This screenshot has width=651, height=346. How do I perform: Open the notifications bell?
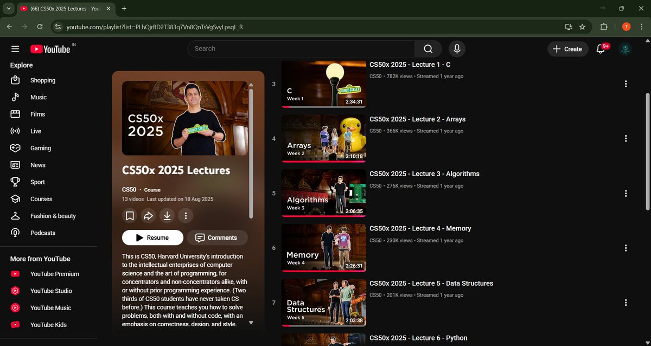pyautogui.click(x=601, y=49)
